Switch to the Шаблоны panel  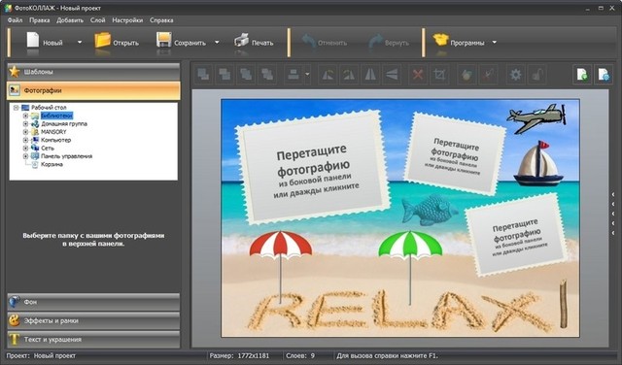[93, 72]
